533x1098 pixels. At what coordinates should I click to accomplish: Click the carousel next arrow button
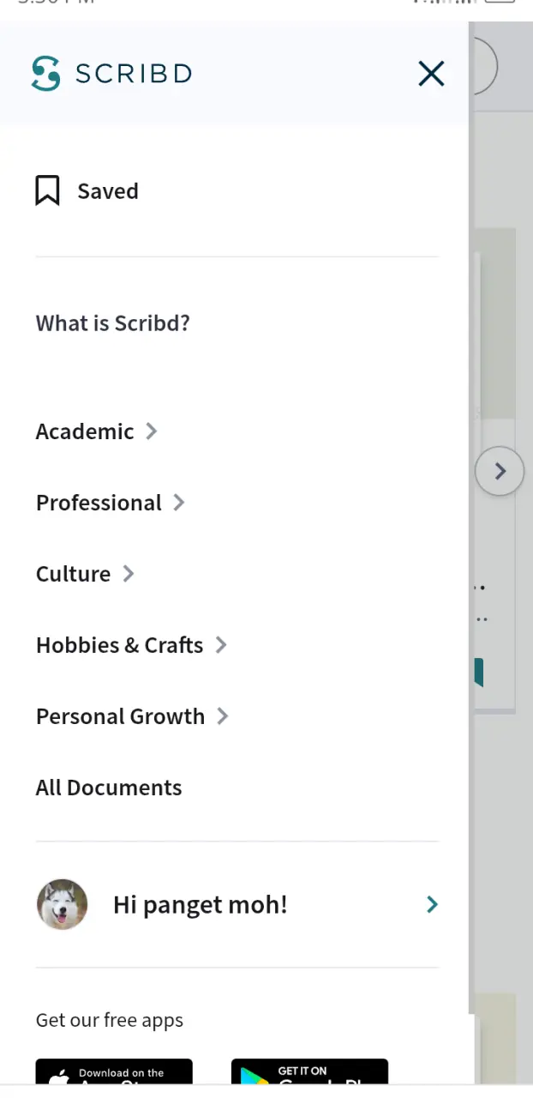(x=500, y=471)
